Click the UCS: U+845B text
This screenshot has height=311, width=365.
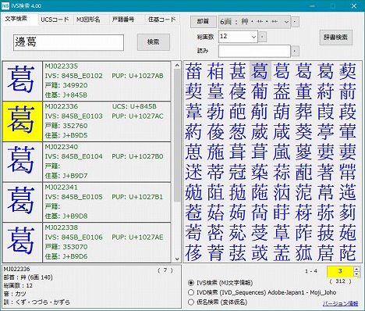click(134, 106)
